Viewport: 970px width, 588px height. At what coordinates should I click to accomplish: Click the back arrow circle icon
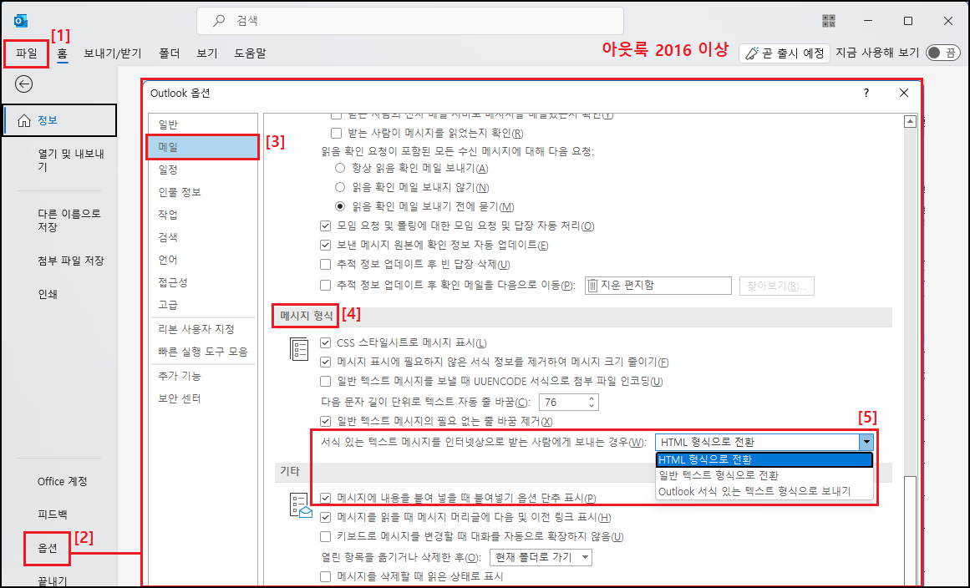23,84
